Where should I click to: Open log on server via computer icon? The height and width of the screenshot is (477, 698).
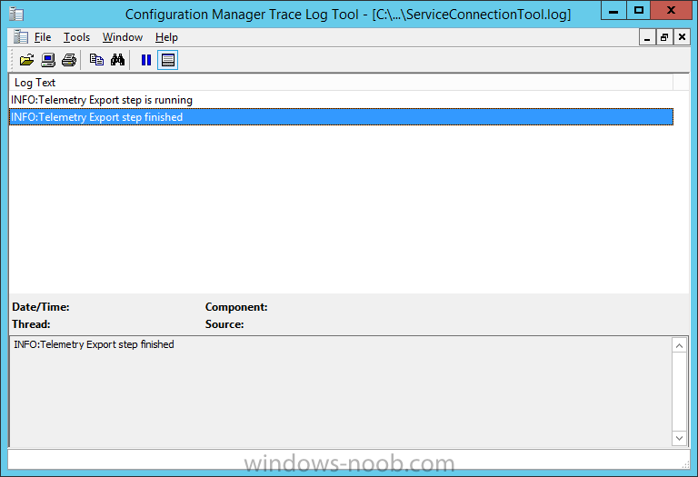coord(48,60)
